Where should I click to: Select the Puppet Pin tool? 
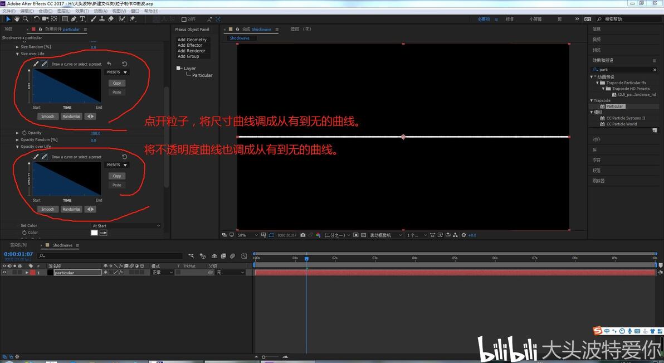pos(133,18)
